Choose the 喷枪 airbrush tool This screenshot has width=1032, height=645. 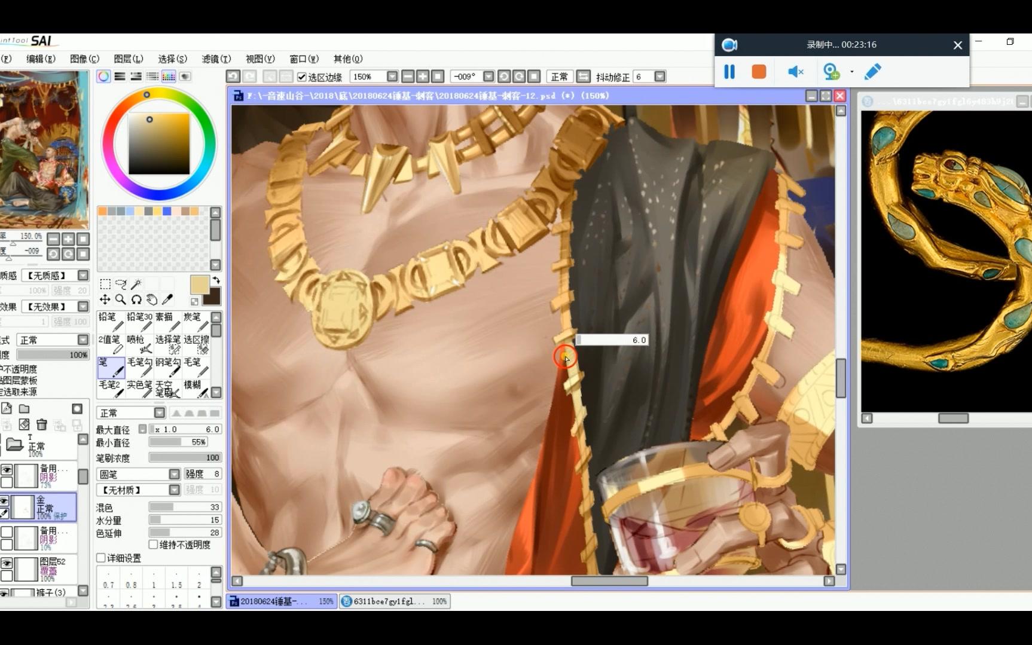pyautogui.click(x=139, y=344)
